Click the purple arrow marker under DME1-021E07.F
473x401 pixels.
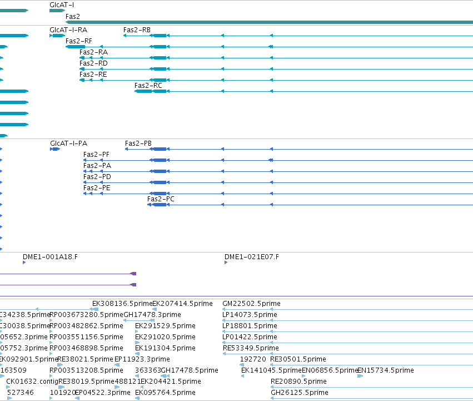click(226, 263)
